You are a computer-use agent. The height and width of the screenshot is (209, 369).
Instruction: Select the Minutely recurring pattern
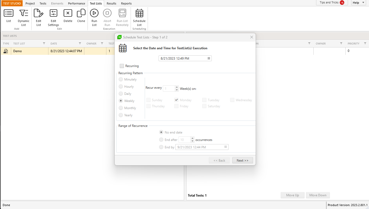(x=121, y=79)
